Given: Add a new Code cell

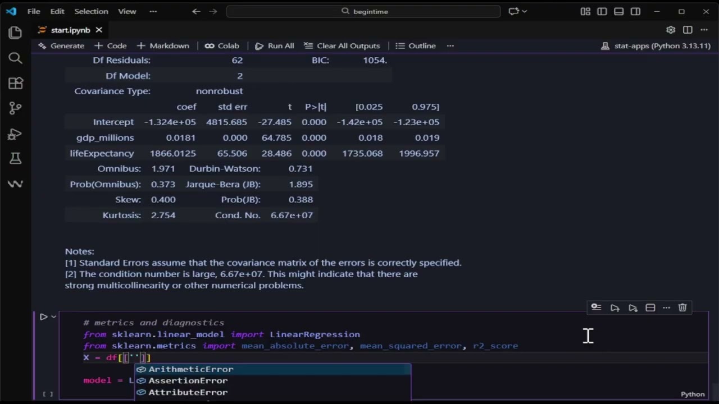Looking at the screenshot, I should click(x=110, y=45).
